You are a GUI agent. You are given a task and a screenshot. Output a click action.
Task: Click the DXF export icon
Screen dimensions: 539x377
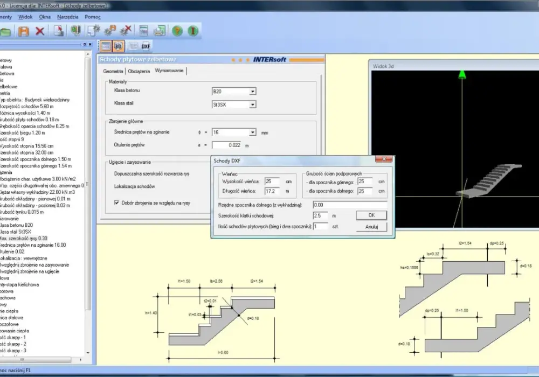(x=146, y=46)
